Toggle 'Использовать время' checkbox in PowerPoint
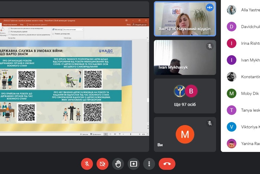 tap(9, 31)
